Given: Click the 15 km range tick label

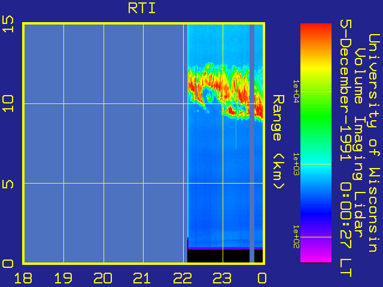Looking at the screenshot, I should pyautogui.click(x=8, y=24).
